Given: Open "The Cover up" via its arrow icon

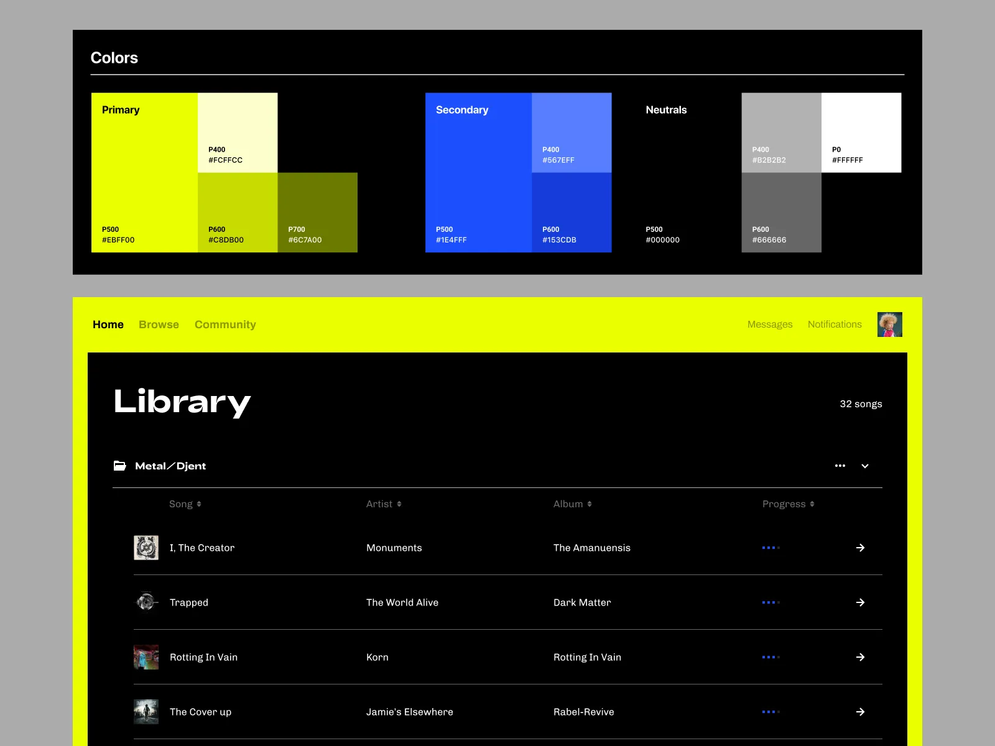Looking at the screenshot, I should click(x=861, y=712).
